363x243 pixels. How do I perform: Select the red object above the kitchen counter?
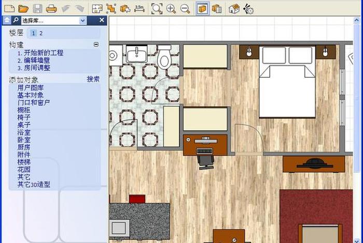point(137,199)
